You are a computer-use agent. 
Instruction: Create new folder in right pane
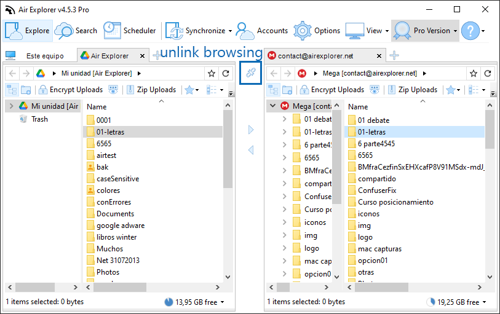click(x=287, y=90)
